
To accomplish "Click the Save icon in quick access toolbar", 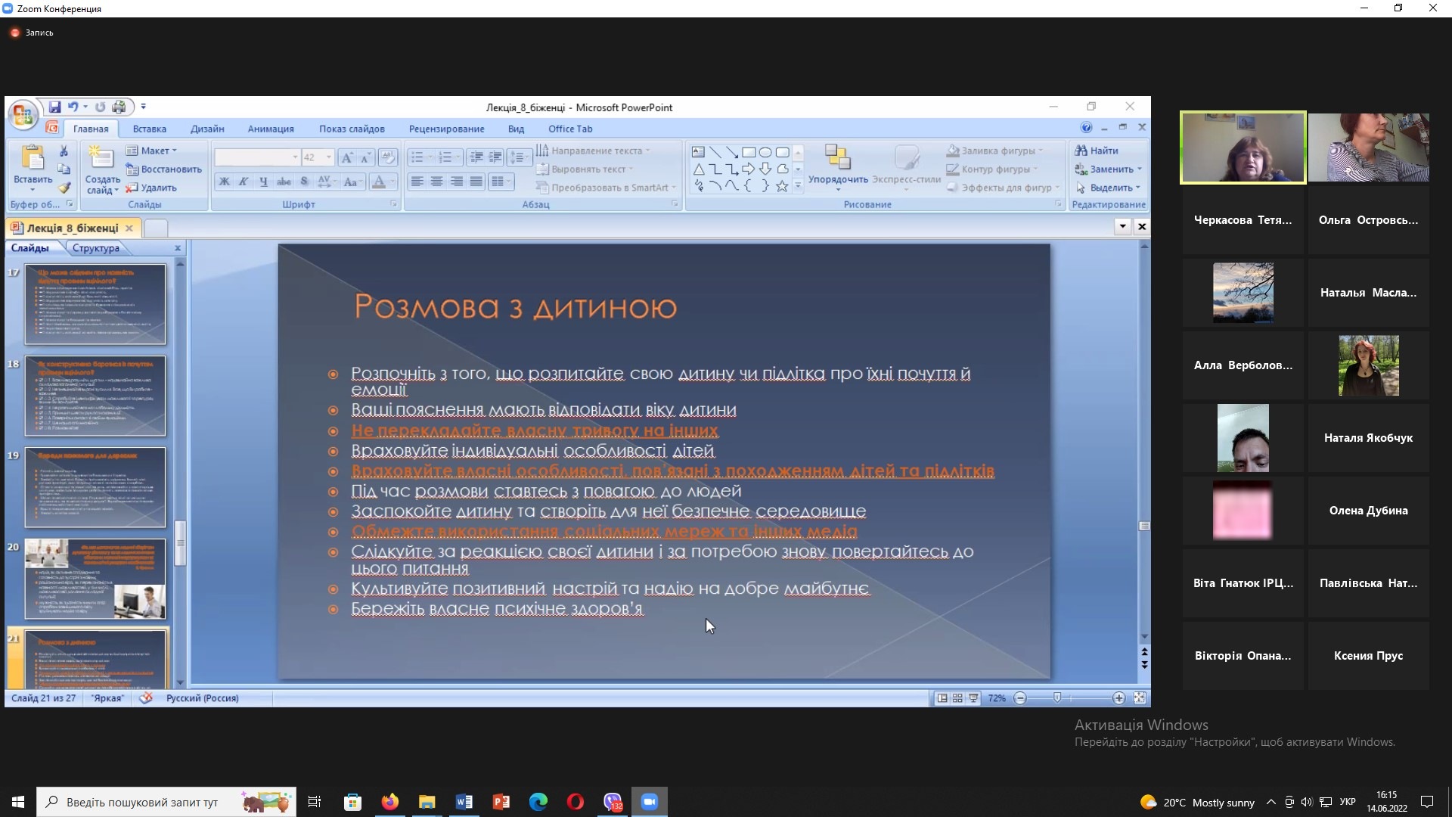I will [x=54, y=107].
